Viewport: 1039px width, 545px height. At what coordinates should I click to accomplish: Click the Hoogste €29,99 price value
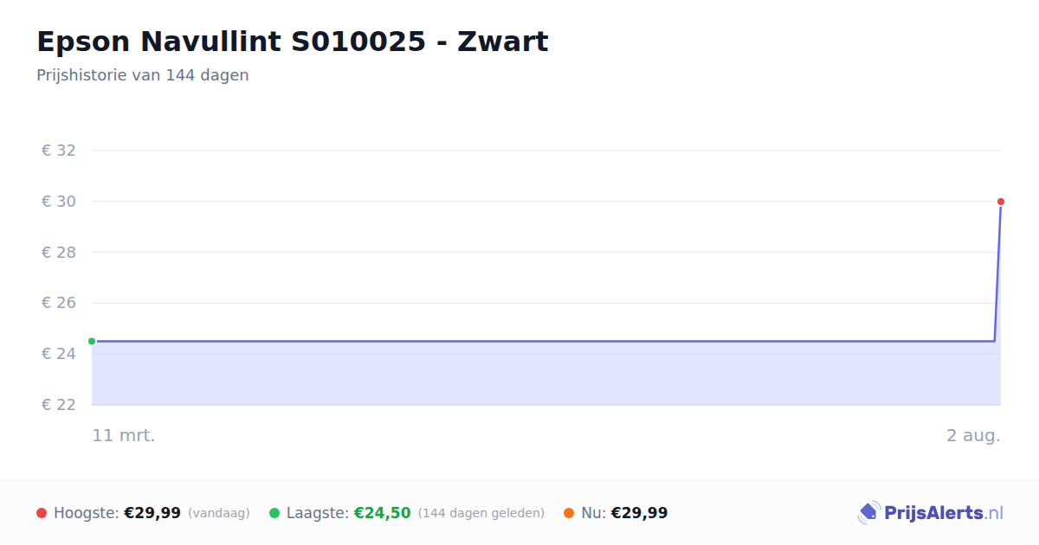tap(152, 513)
